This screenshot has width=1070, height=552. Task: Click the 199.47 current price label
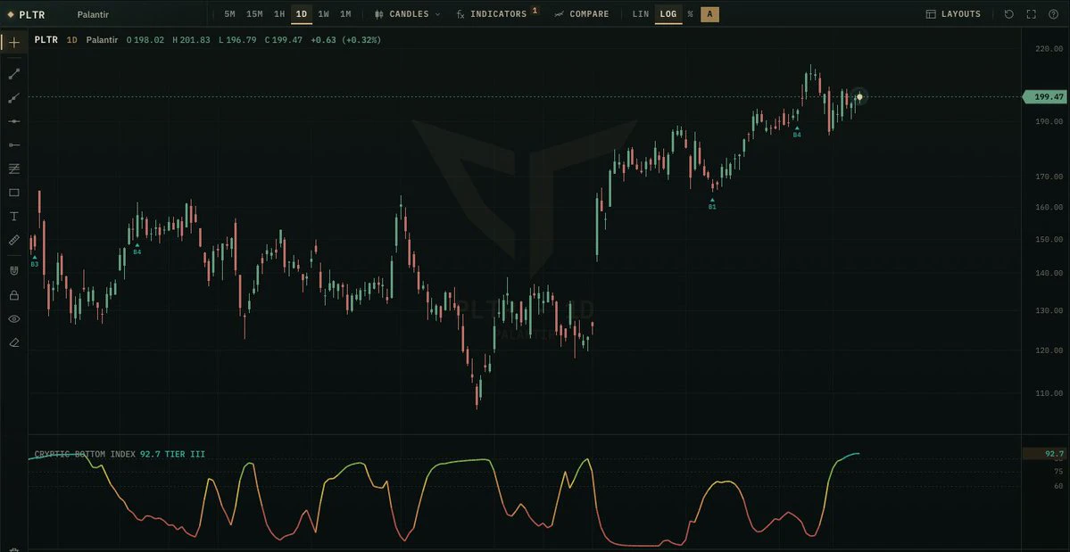coord(1045,97)
